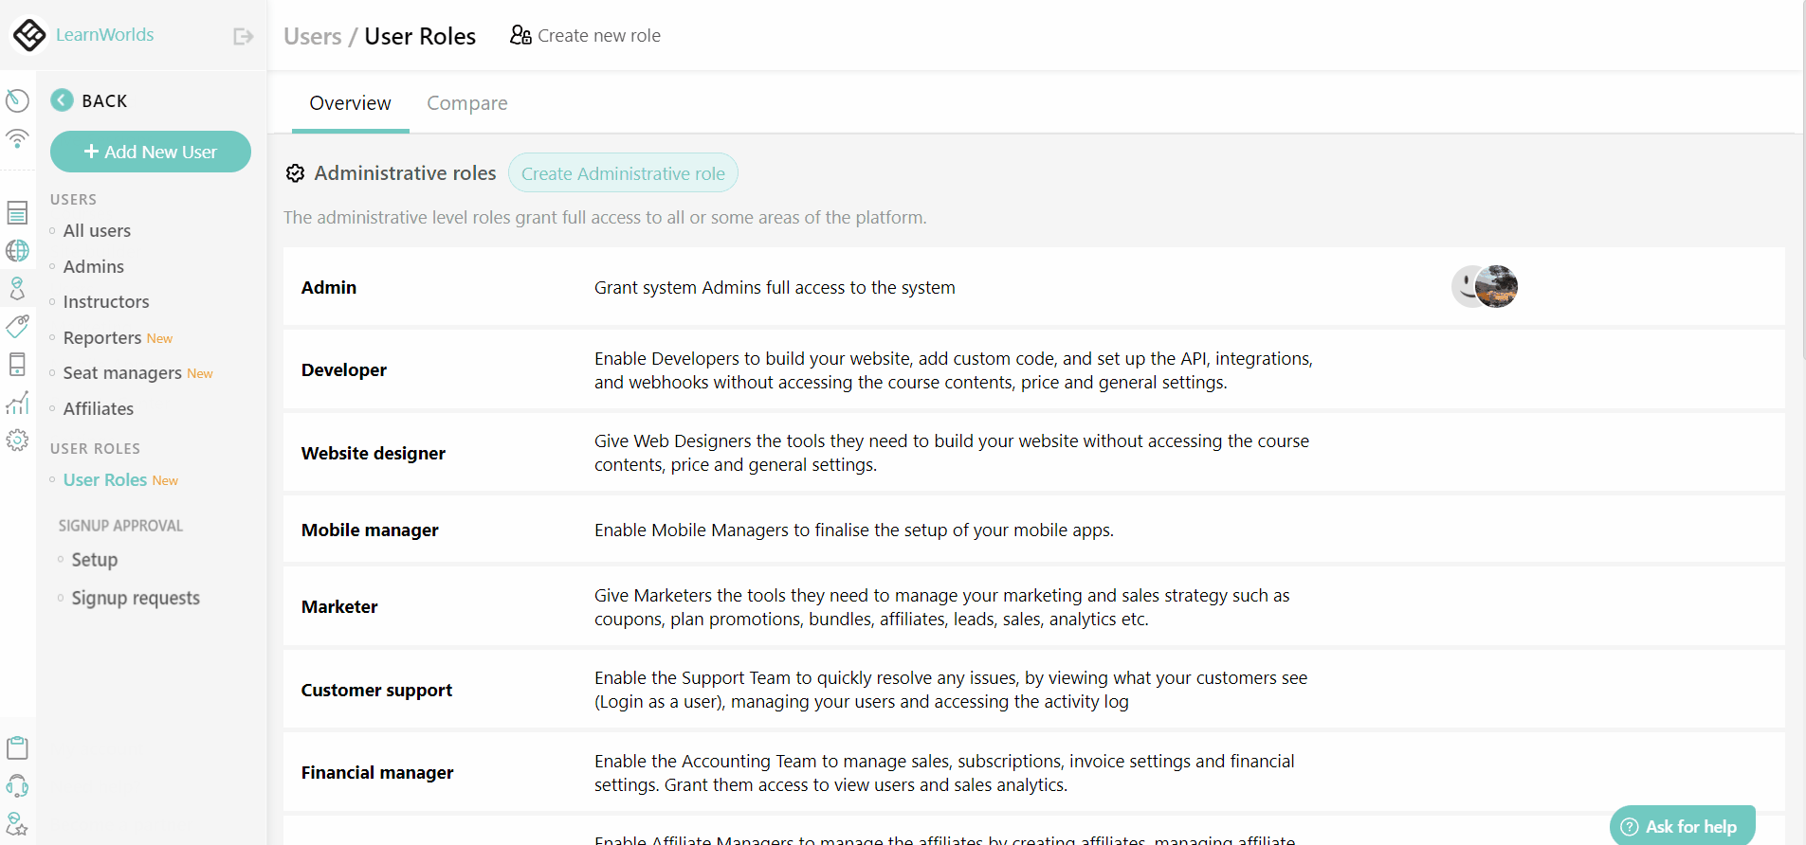Open the clipboard icon at sidebar bottom
This screenshot has width=1806, height=845.
click(17, 747)
